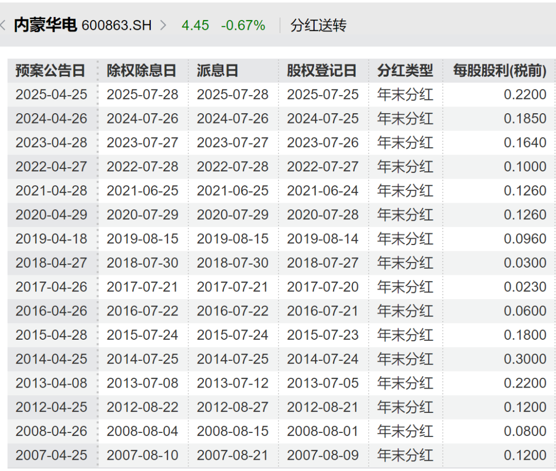556x471 pixels.
Task: Select announcement date 2022-04-27
Action: pos(51,167)
